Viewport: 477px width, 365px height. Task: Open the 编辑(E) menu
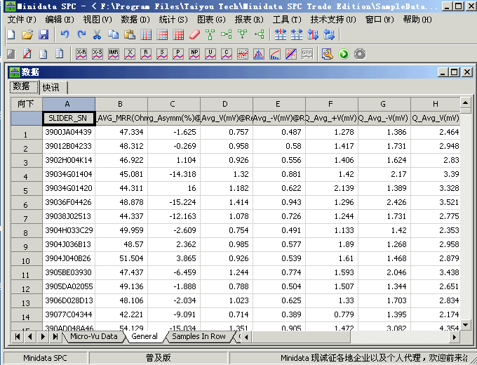coord(60,20)
